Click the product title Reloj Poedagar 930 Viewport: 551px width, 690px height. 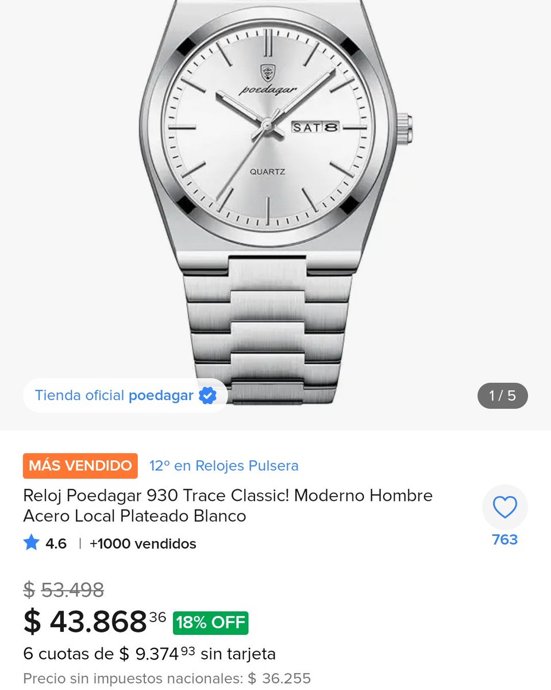point(228,505)
